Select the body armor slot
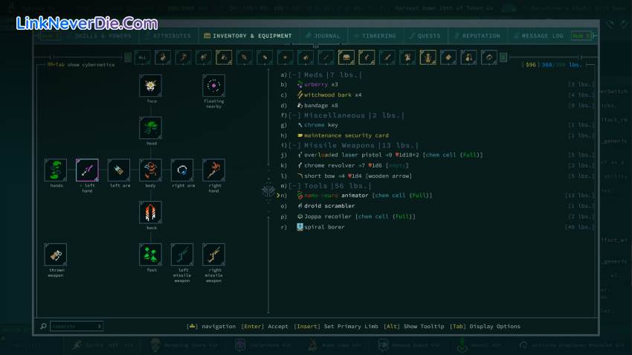Screen dimensions: 632x355 point(150,170)
